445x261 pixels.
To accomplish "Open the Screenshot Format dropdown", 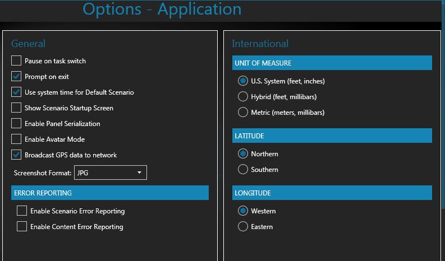I will [111, 173].
